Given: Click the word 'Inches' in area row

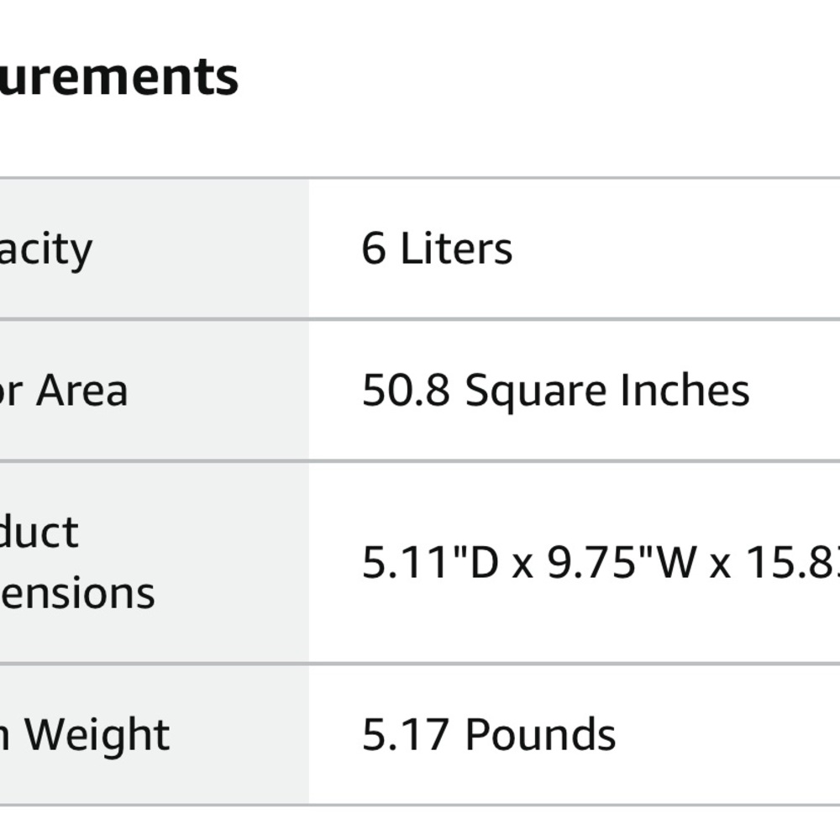Looking at the screenshot, I should [685, 391].
